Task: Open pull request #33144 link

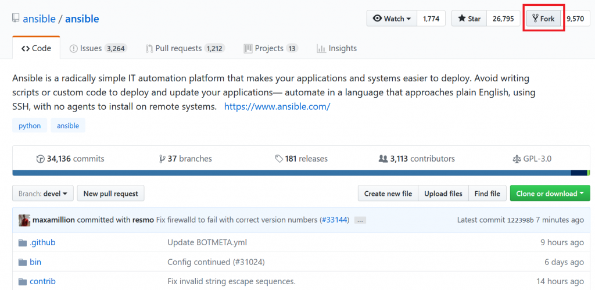Action: [335, 220]
